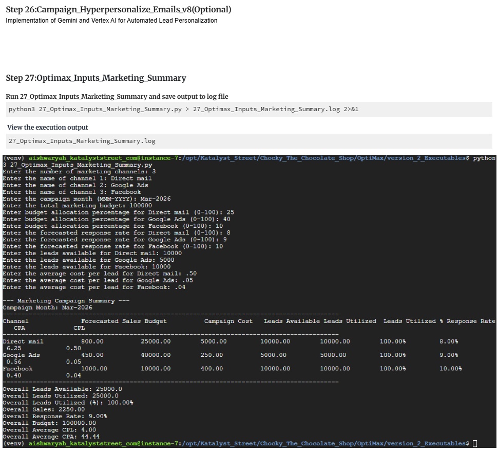
Task: Click forecasted response rate for Direct mail line
Action: [x=117, y=232]
